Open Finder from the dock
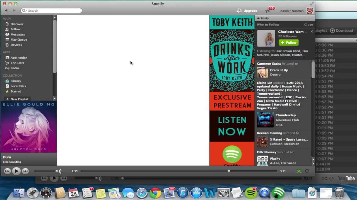 coord(19,193)
